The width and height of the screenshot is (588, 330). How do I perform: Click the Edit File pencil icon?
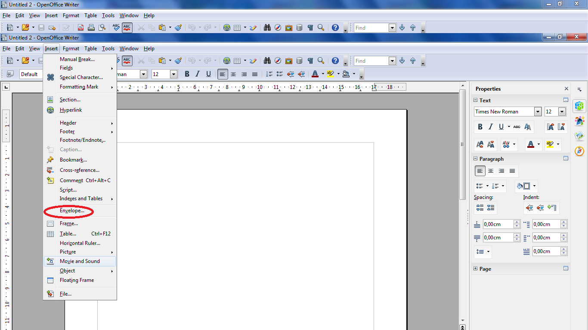253,61
